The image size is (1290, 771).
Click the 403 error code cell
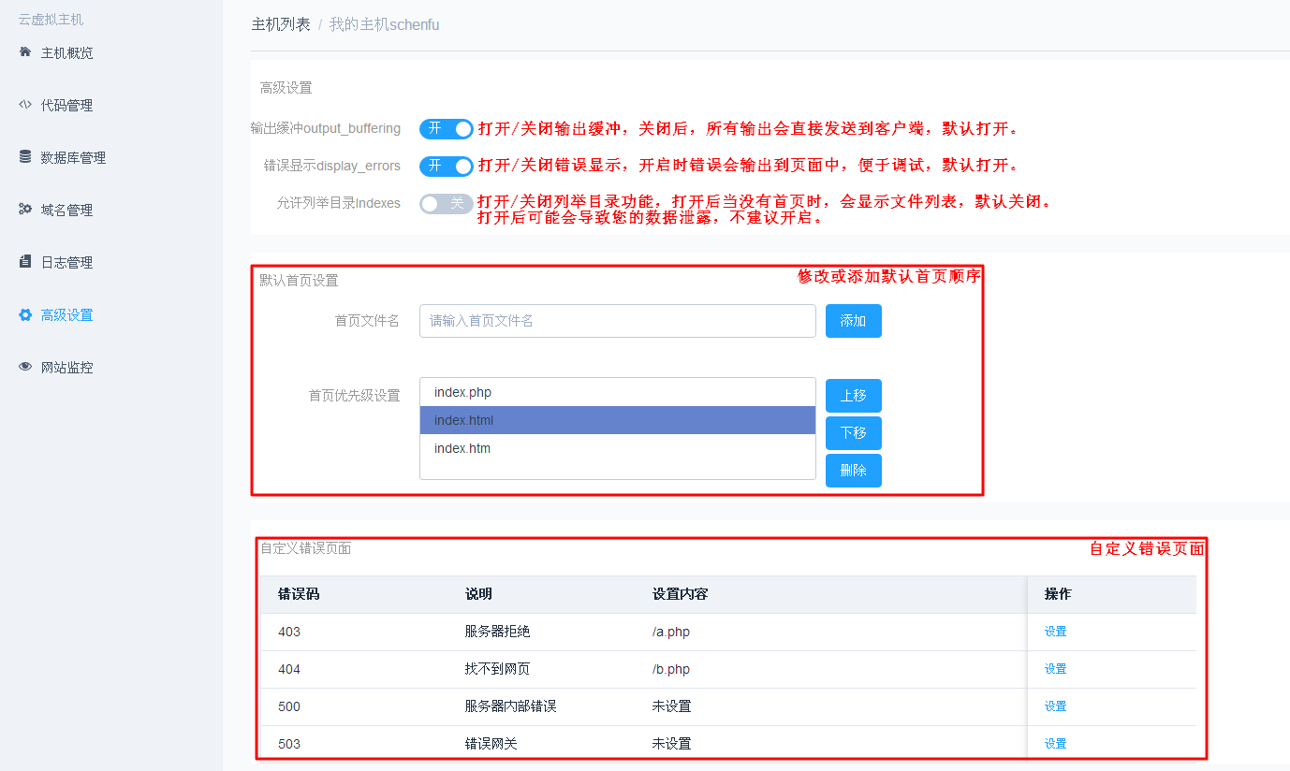(x=289, y=632)
